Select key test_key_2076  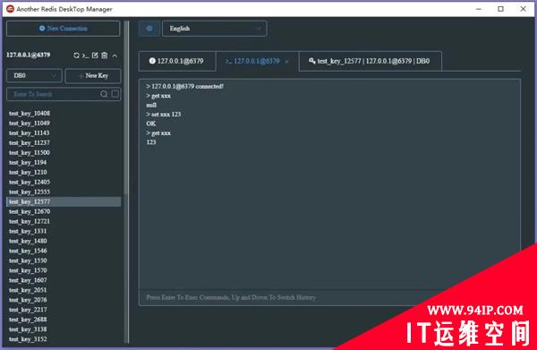[x=64, y=300]
